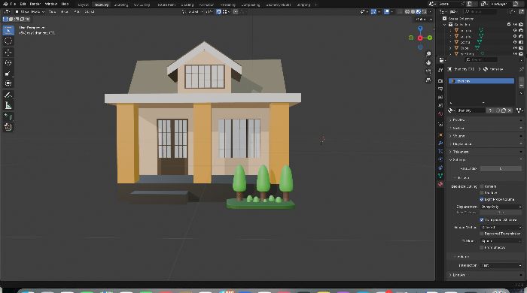Enable the Raytraced Transmission checkbox
Viewport: 527px width, 293px height.
click(x=482, y=234)
